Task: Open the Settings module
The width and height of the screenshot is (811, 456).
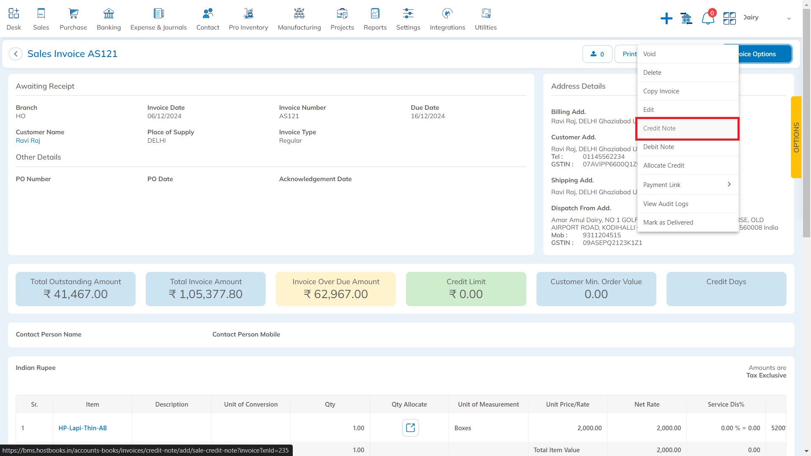Action: (408, 19)
